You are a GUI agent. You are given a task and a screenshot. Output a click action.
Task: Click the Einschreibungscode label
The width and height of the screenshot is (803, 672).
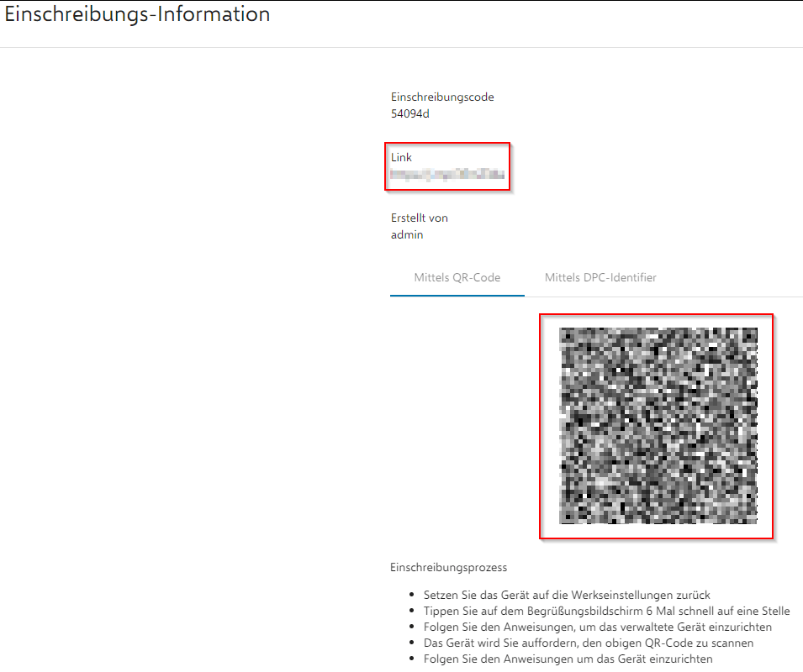point(442,97)
